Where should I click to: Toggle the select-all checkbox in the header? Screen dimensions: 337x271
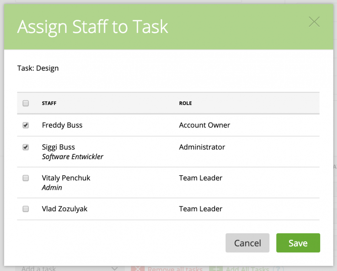tap(26, 103)
